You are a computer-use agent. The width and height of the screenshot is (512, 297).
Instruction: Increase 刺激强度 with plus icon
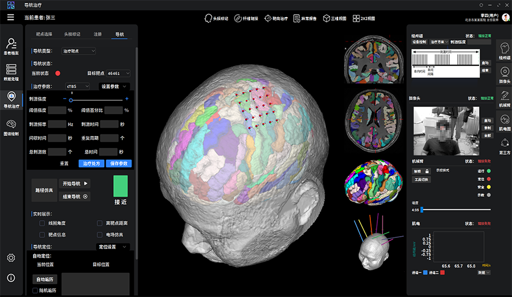coord(127,98)
